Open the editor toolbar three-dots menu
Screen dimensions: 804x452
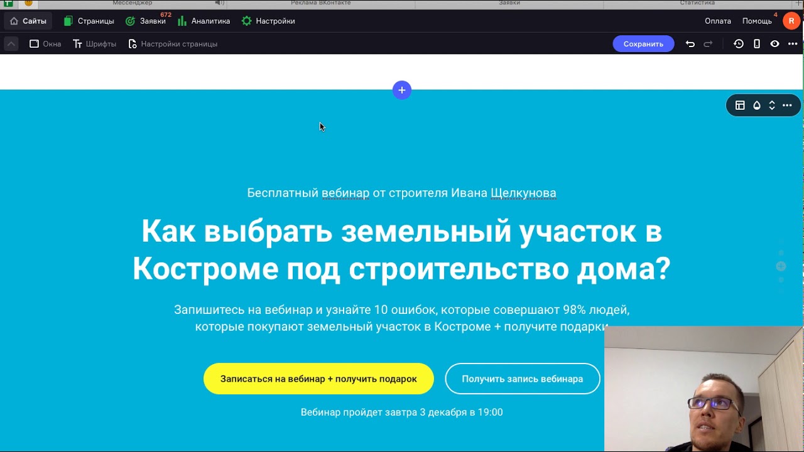pyautogui.click(x=793, y=44)
